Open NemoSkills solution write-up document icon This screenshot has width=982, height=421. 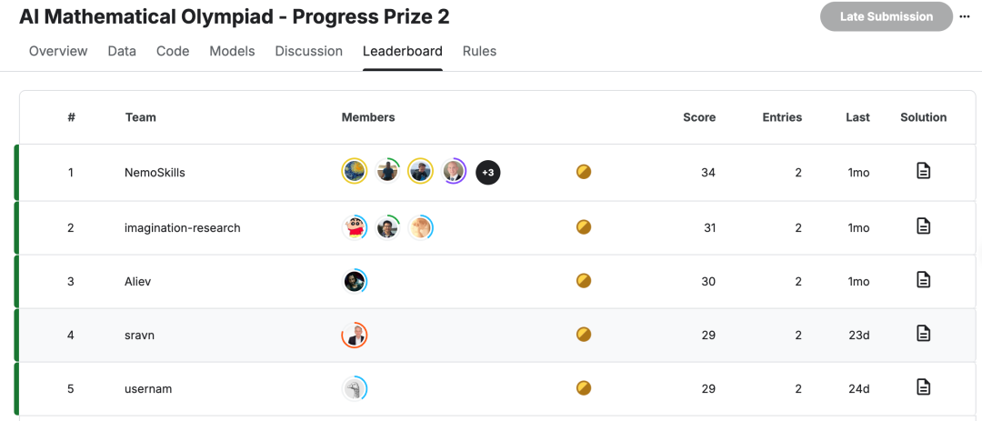click(x=923, y=171)
